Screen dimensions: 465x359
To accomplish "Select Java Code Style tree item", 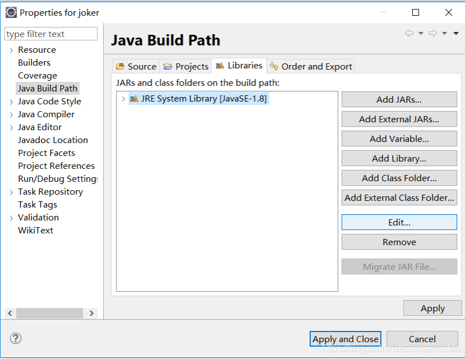I will [49, 102].
